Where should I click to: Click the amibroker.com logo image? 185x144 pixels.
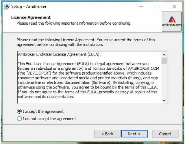tap(172, 21)
